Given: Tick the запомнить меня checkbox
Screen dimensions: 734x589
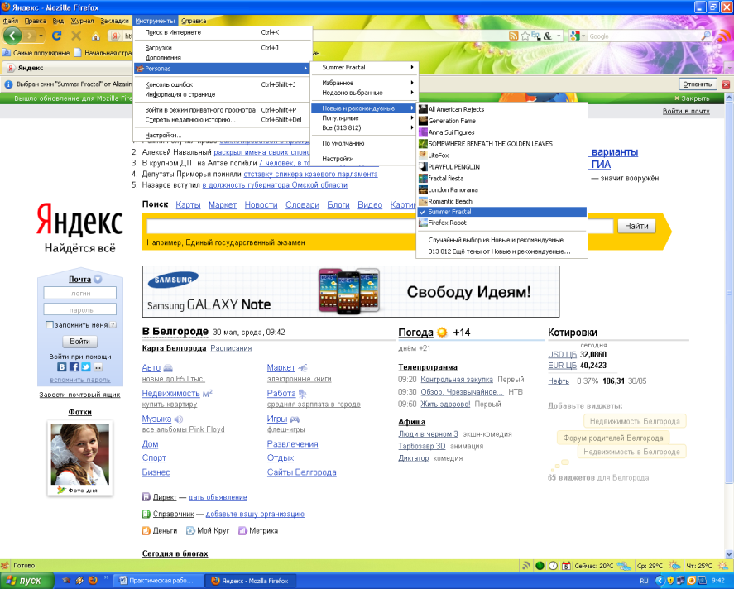Looking at the screenshot, I should pos(49,324).
